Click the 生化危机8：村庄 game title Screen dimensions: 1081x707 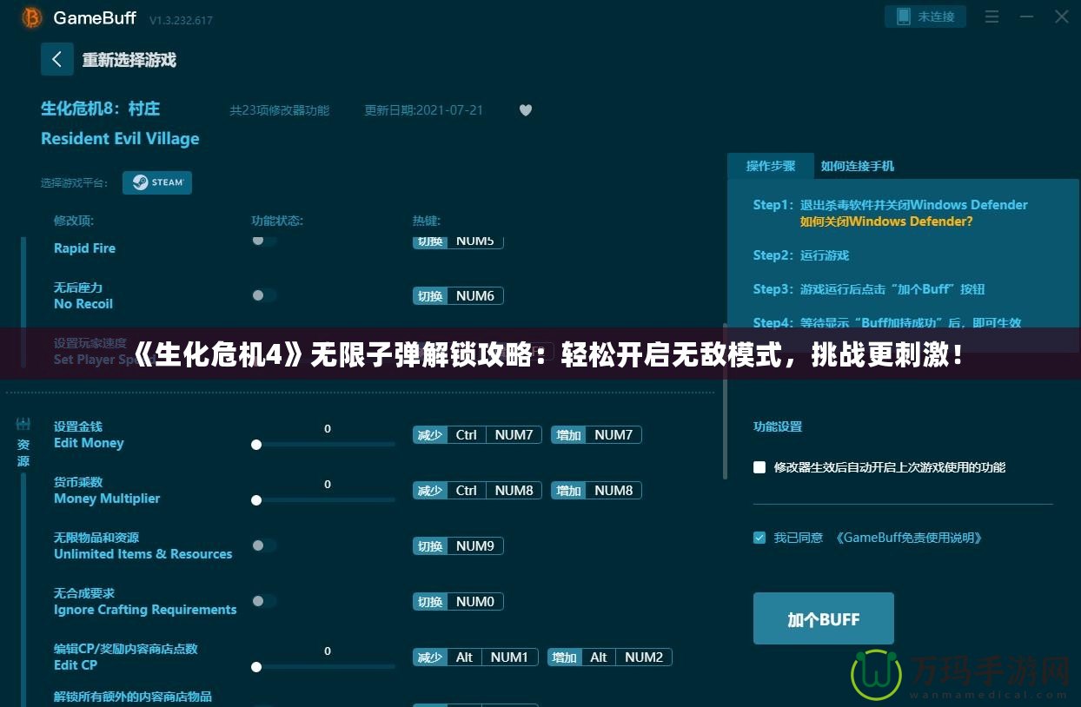pos(101,109)
